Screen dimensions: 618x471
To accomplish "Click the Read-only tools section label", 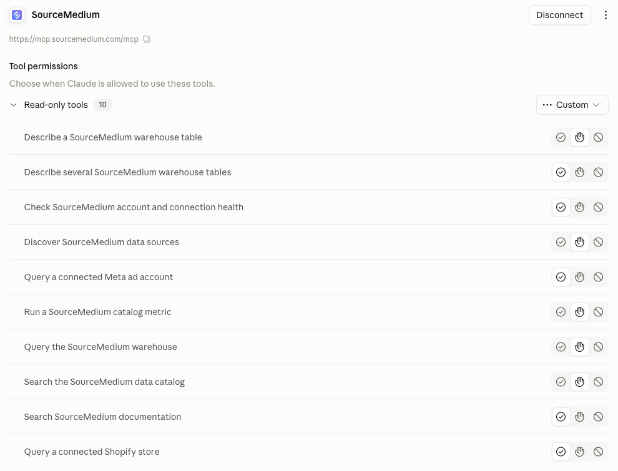I will (56, 105).
